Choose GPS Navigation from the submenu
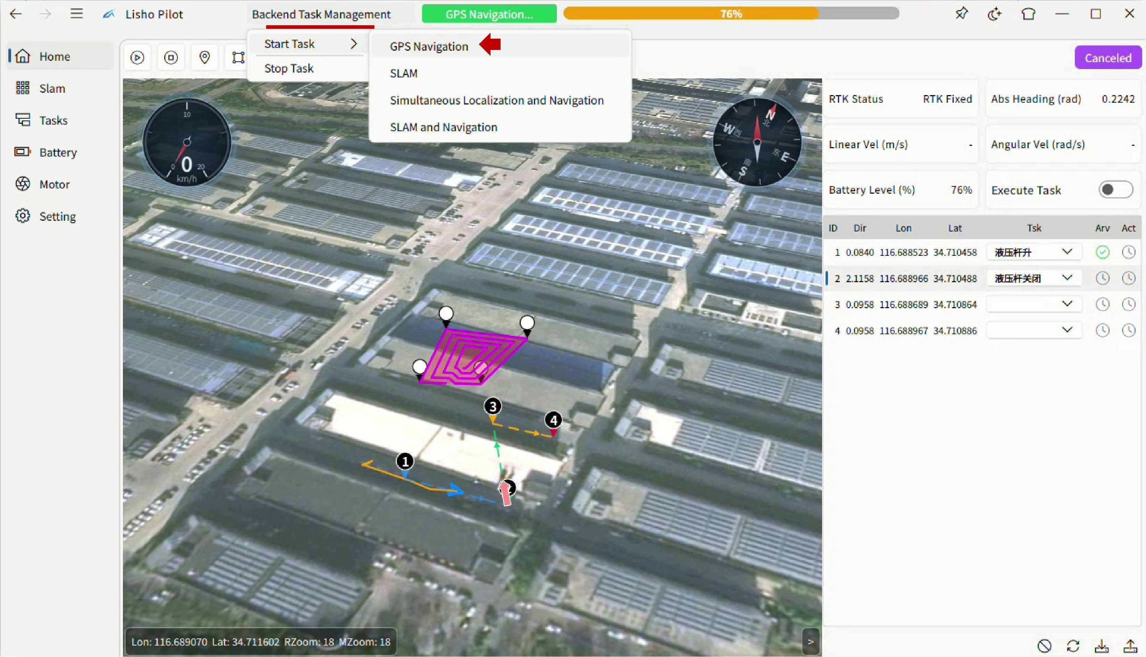This screenshot has width=1146, height=657. 429,46
